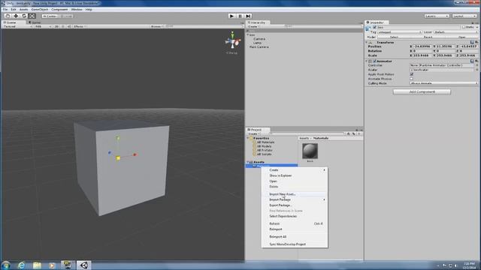
Task: Toggle scene lighting button in Scene toolbar
Action: (63, 27)
